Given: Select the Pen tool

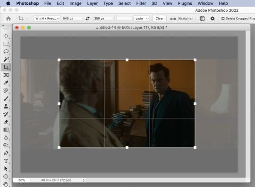Looking at the screenshot, I should pyautogui.click(x=6, y=153).
